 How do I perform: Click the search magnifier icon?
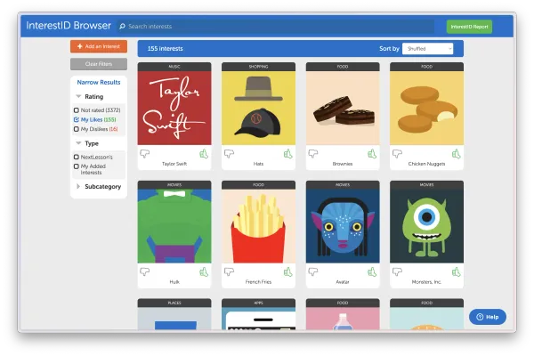[x=122, y=26]
